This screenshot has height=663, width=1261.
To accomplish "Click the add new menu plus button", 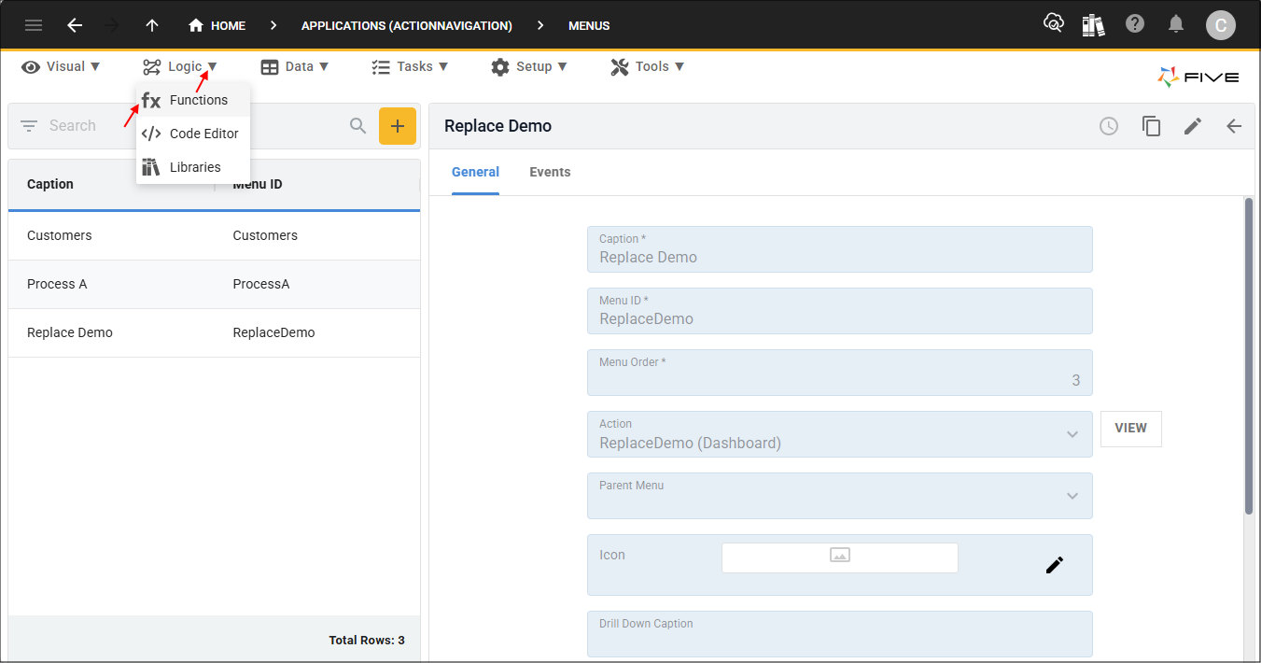I will pyautogui.click(x=397, y=126).
